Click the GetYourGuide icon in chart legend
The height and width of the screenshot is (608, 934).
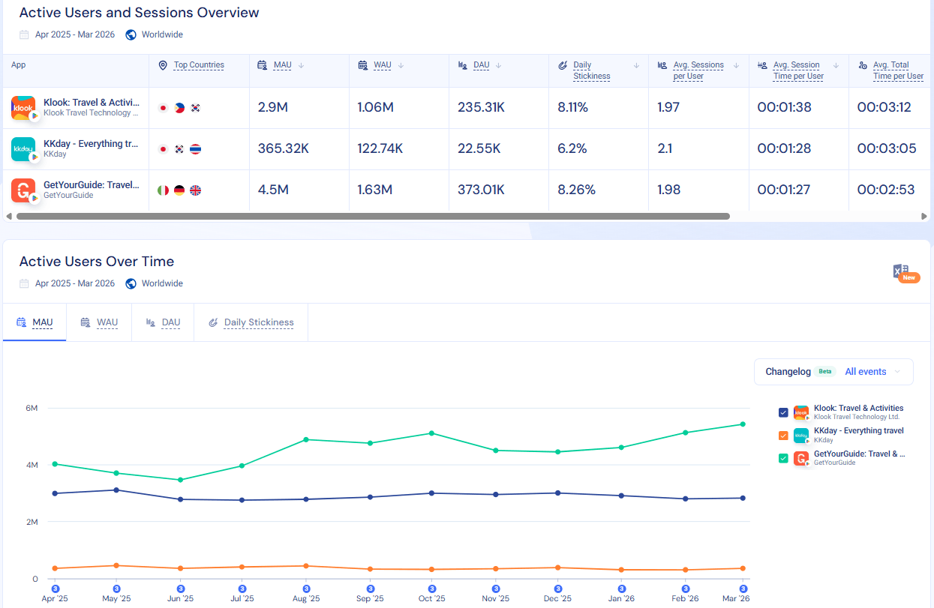tap(801, 458)
